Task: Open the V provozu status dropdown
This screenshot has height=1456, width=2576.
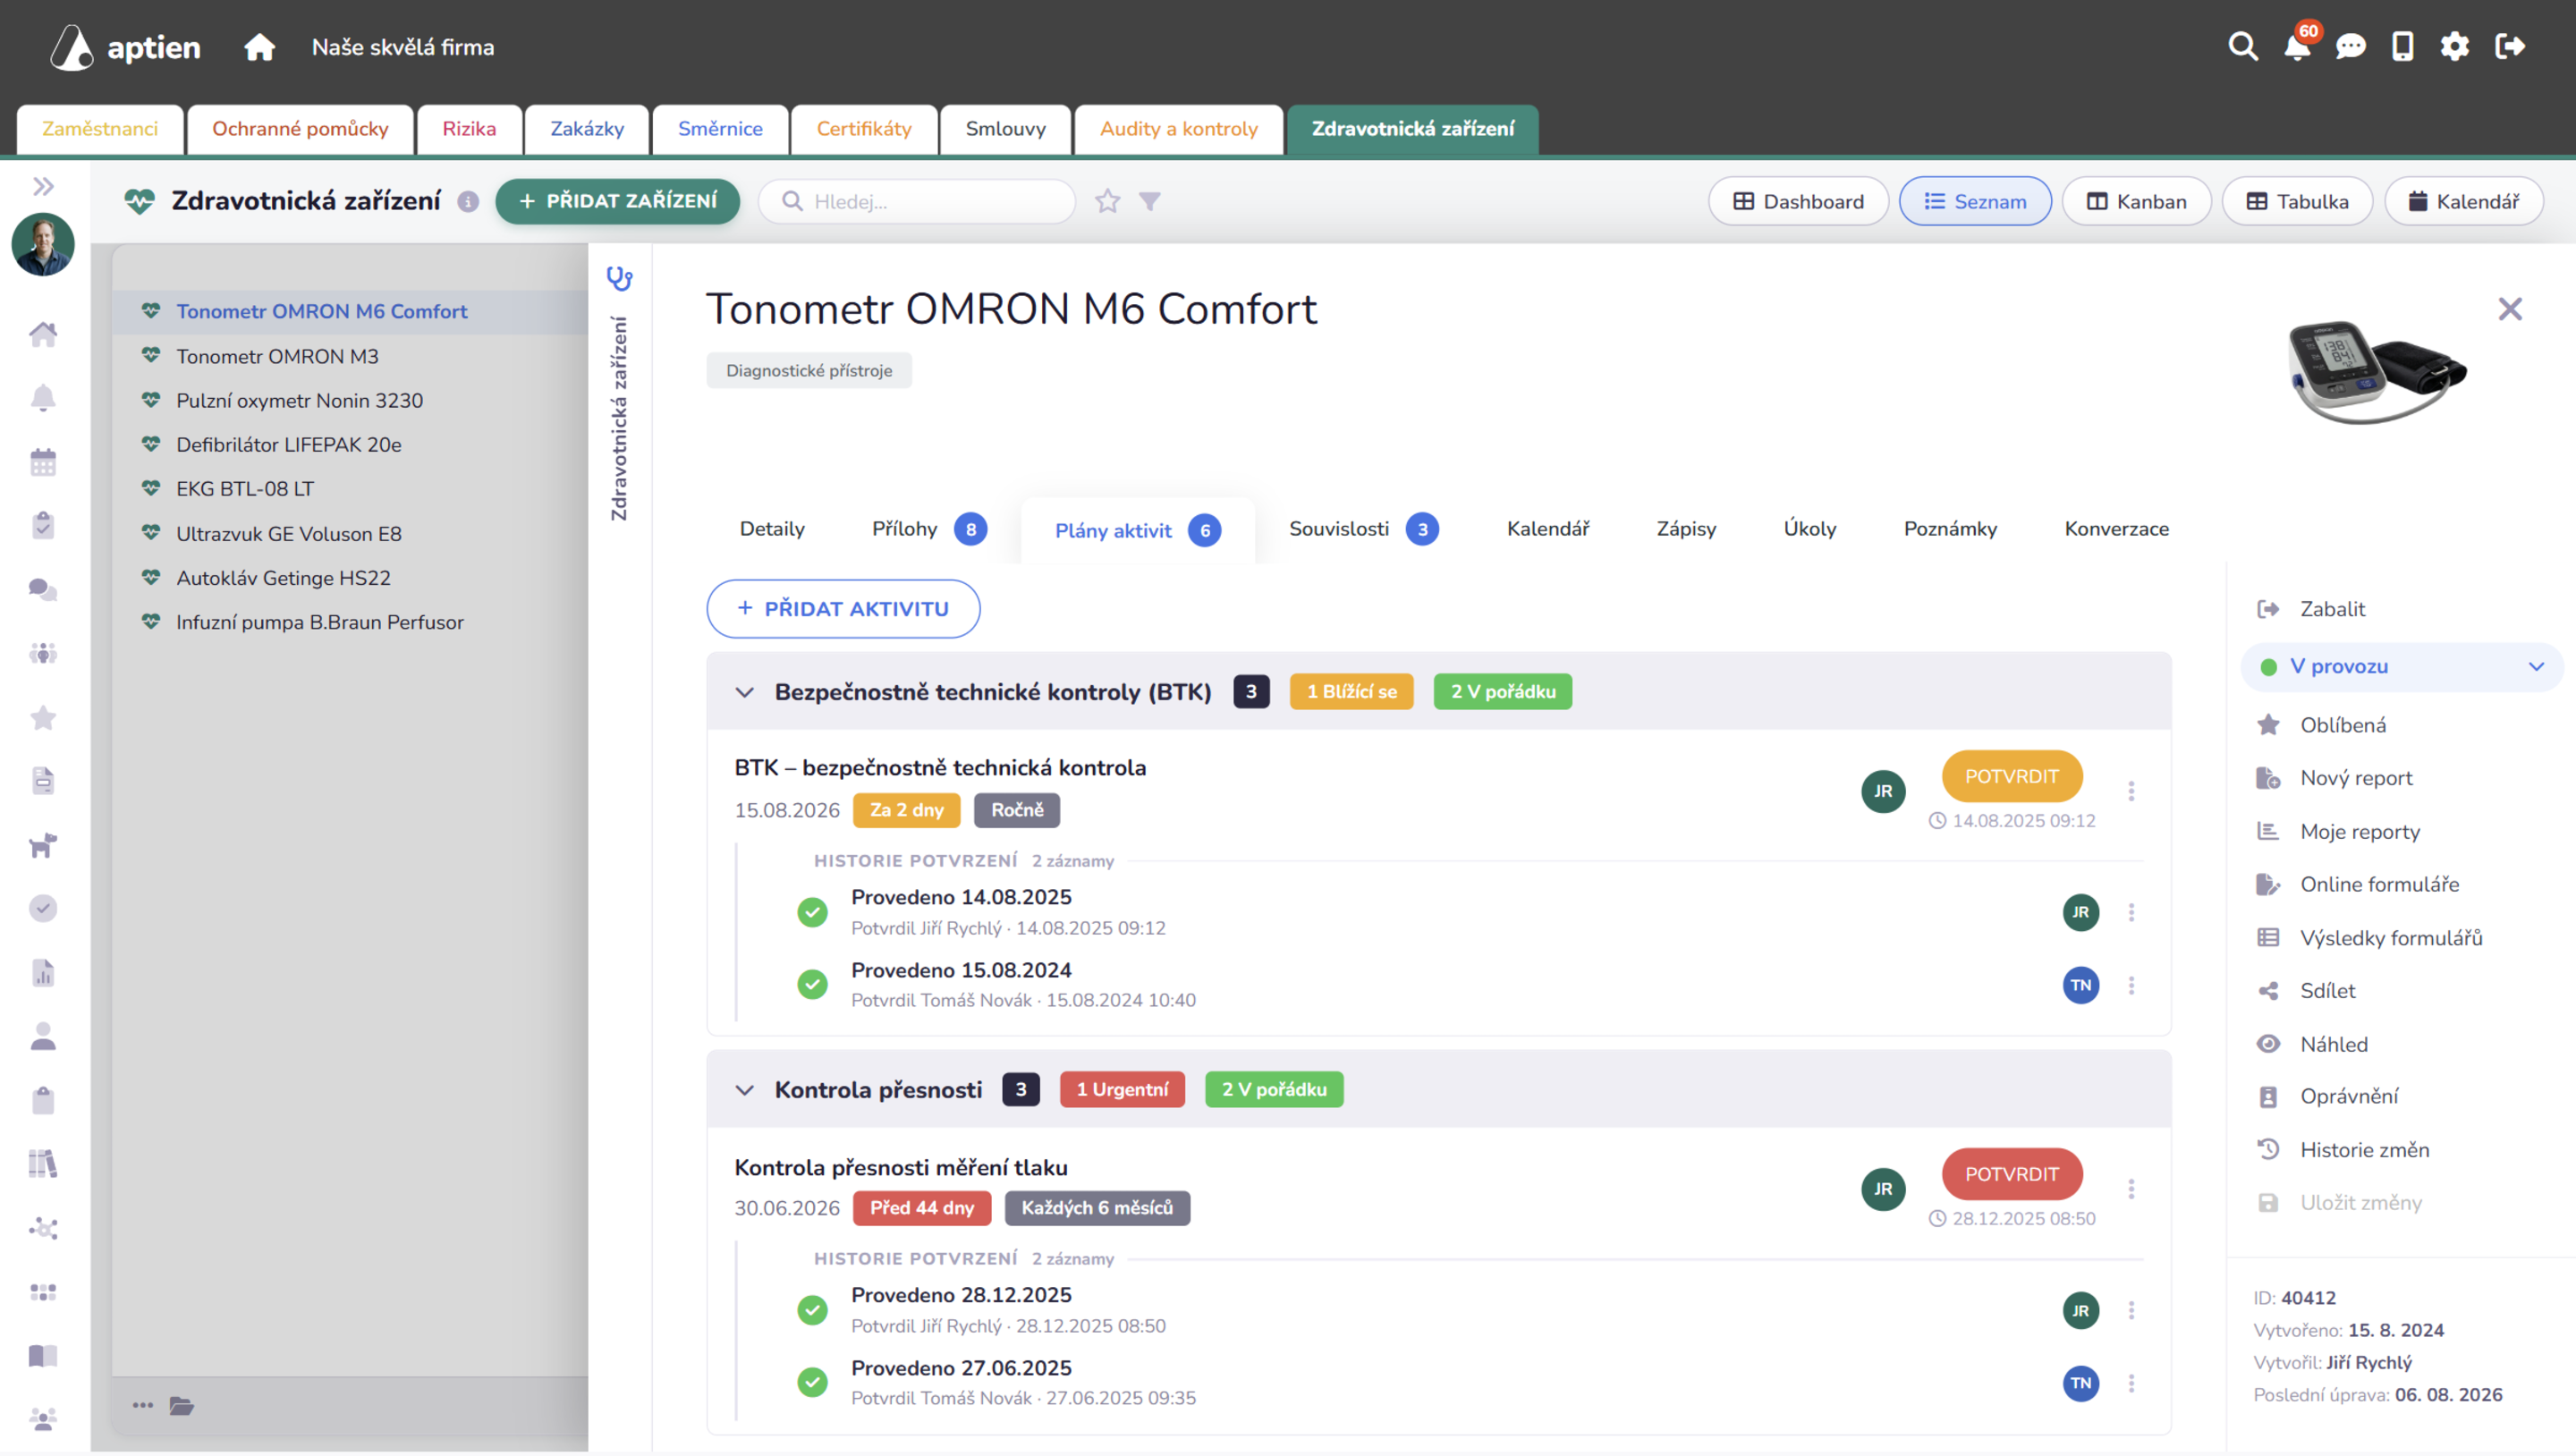Action: click(2402, 667)
